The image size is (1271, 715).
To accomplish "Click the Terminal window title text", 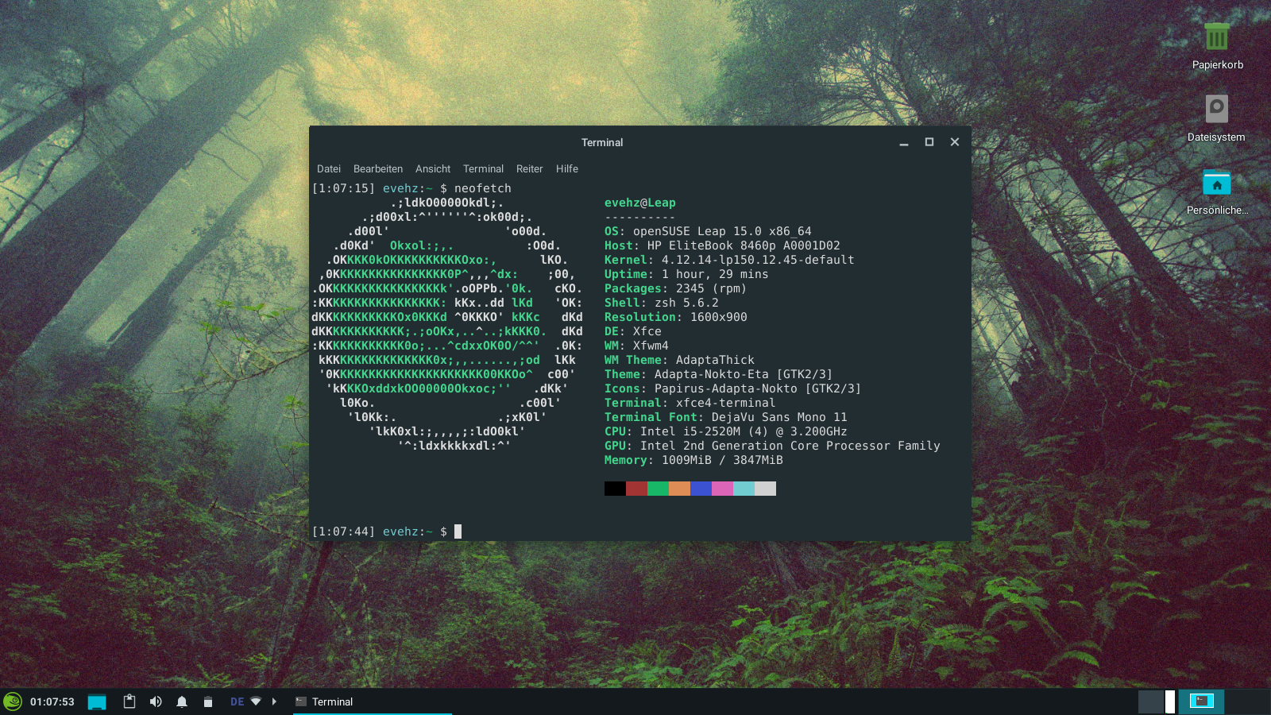I will (602, 142).
